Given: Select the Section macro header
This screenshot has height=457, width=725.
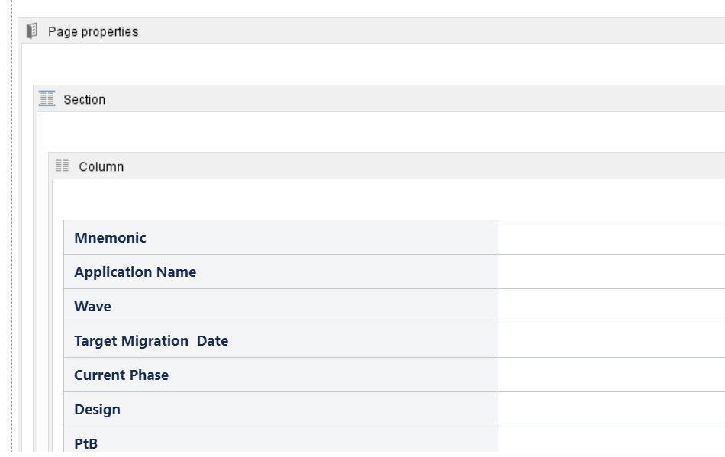Looking at the screenshot, I should [x=379, y=98].
